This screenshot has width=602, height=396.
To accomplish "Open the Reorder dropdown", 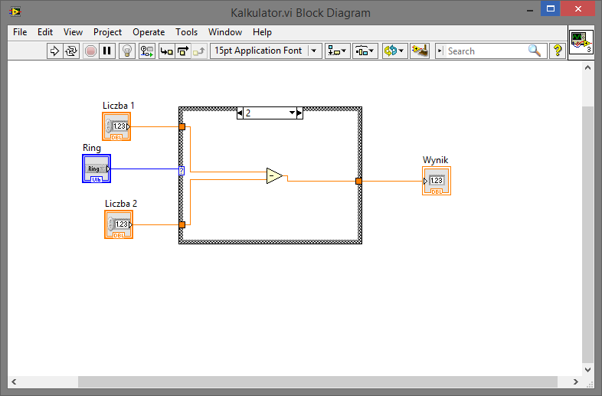I will [394, 51].
